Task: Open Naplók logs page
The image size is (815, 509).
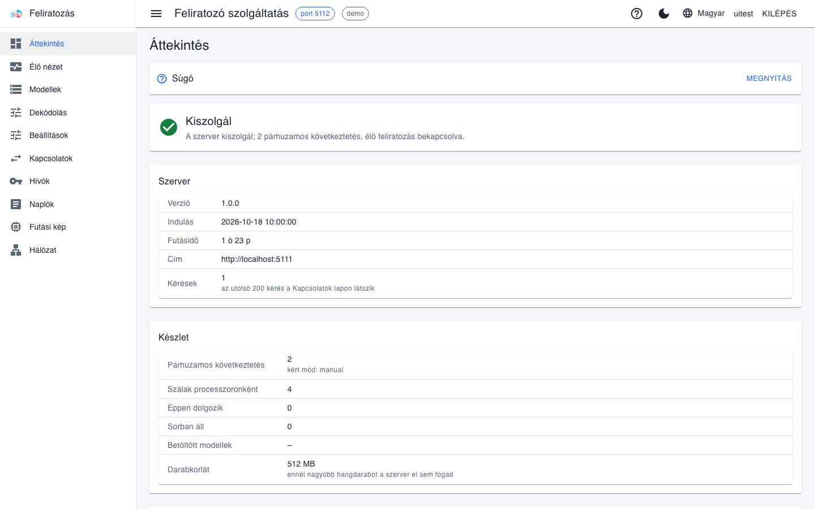Action: pos(68,204)
